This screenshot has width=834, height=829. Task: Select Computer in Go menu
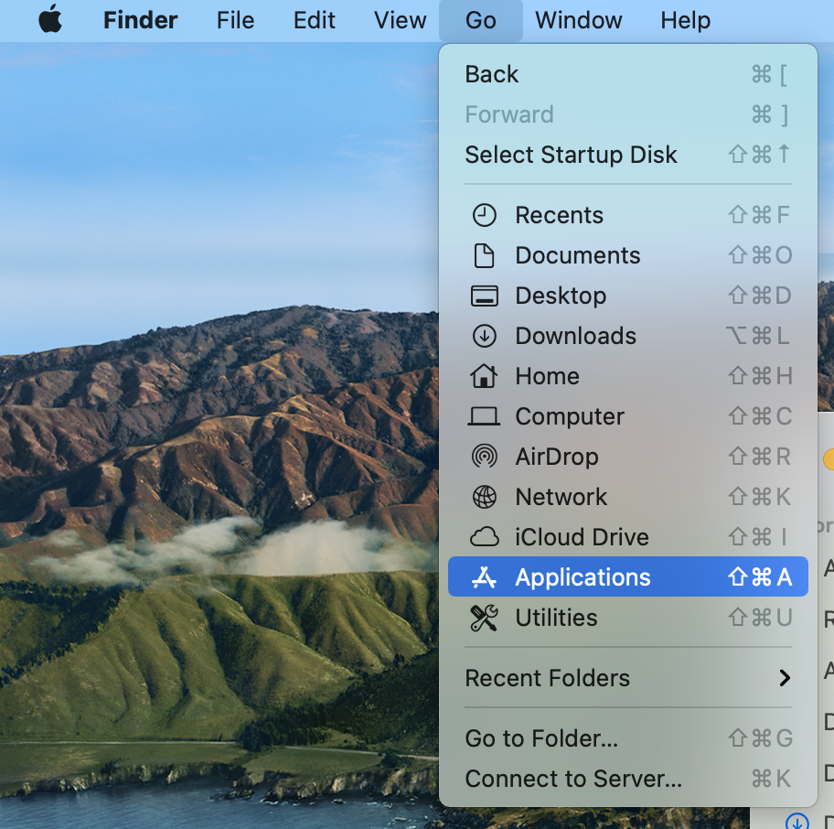(x=628, y=416)
